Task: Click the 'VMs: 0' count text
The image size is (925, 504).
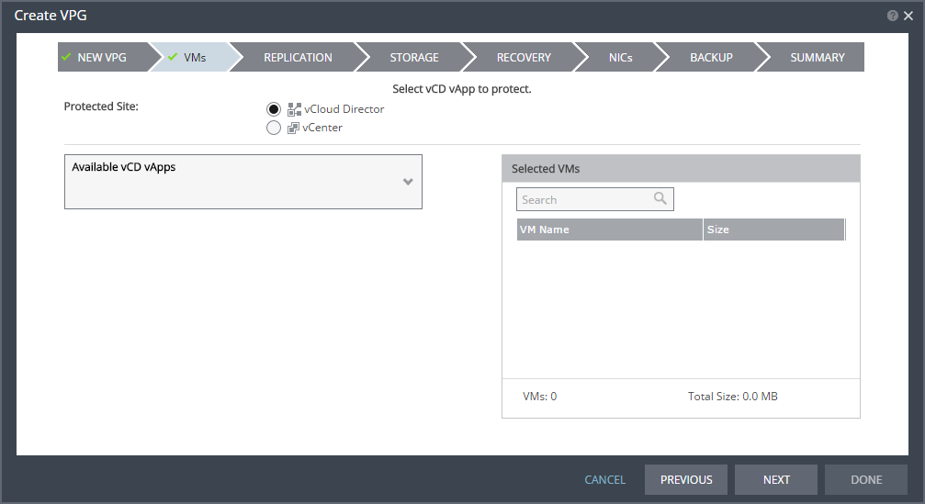Action: (x=540, y=396)
